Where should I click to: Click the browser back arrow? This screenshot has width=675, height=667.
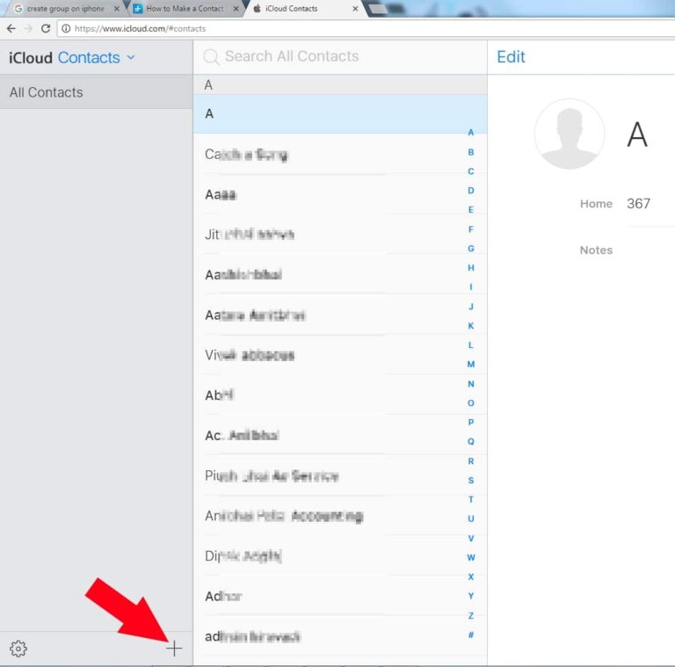[x=11, y=28]
